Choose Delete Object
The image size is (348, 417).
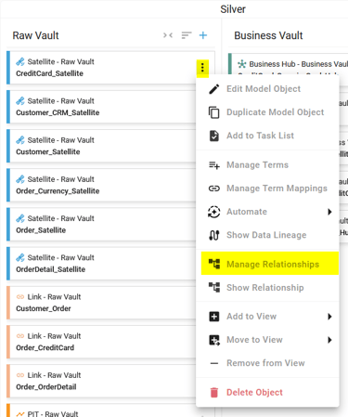click(x=267, y=393)
